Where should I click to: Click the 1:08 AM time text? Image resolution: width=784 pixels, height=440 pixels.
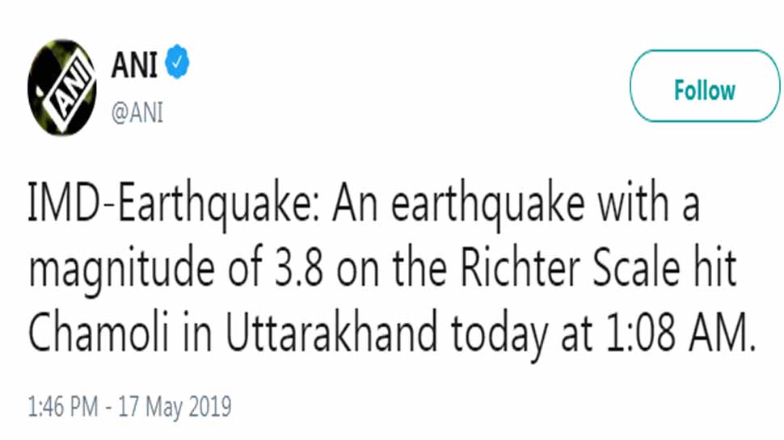coord(681,333)
